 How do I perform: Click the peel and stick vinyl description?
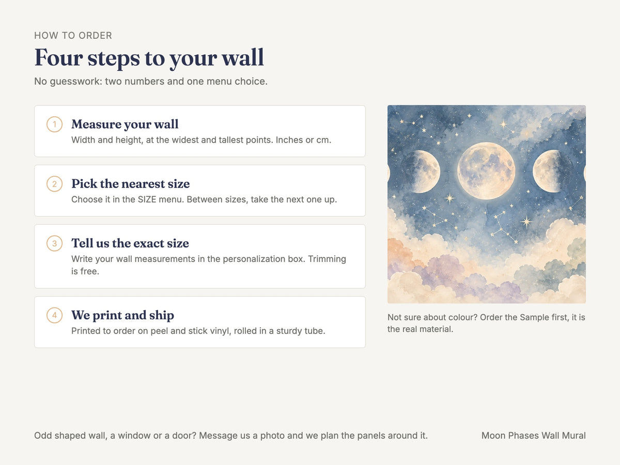click(198, 331)
